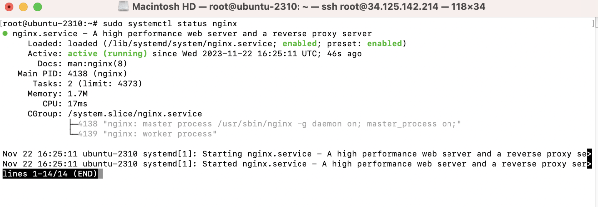
Task: Click the truncation arrow on the Starting nginx.service line
Action: 589,154
